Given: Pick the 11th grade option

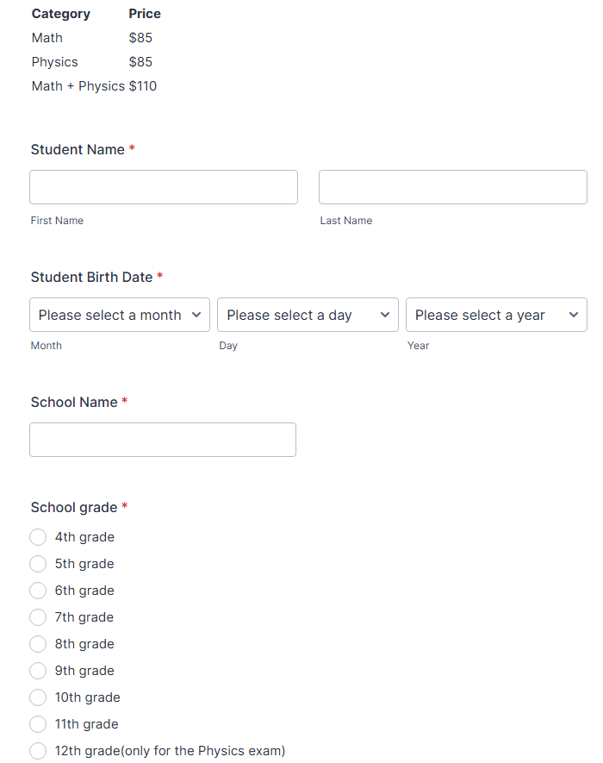Looking at the screenshot, I should tap(38, 724).
